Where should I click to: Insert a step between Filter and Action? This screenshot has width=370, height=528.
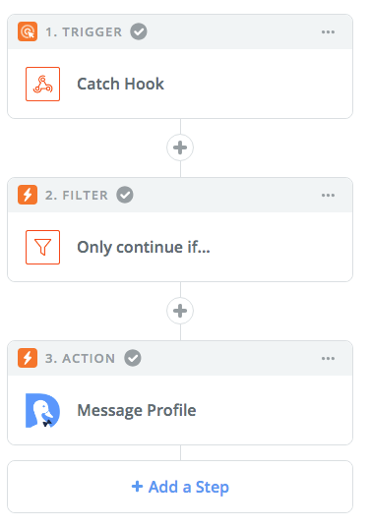point(180,311)
